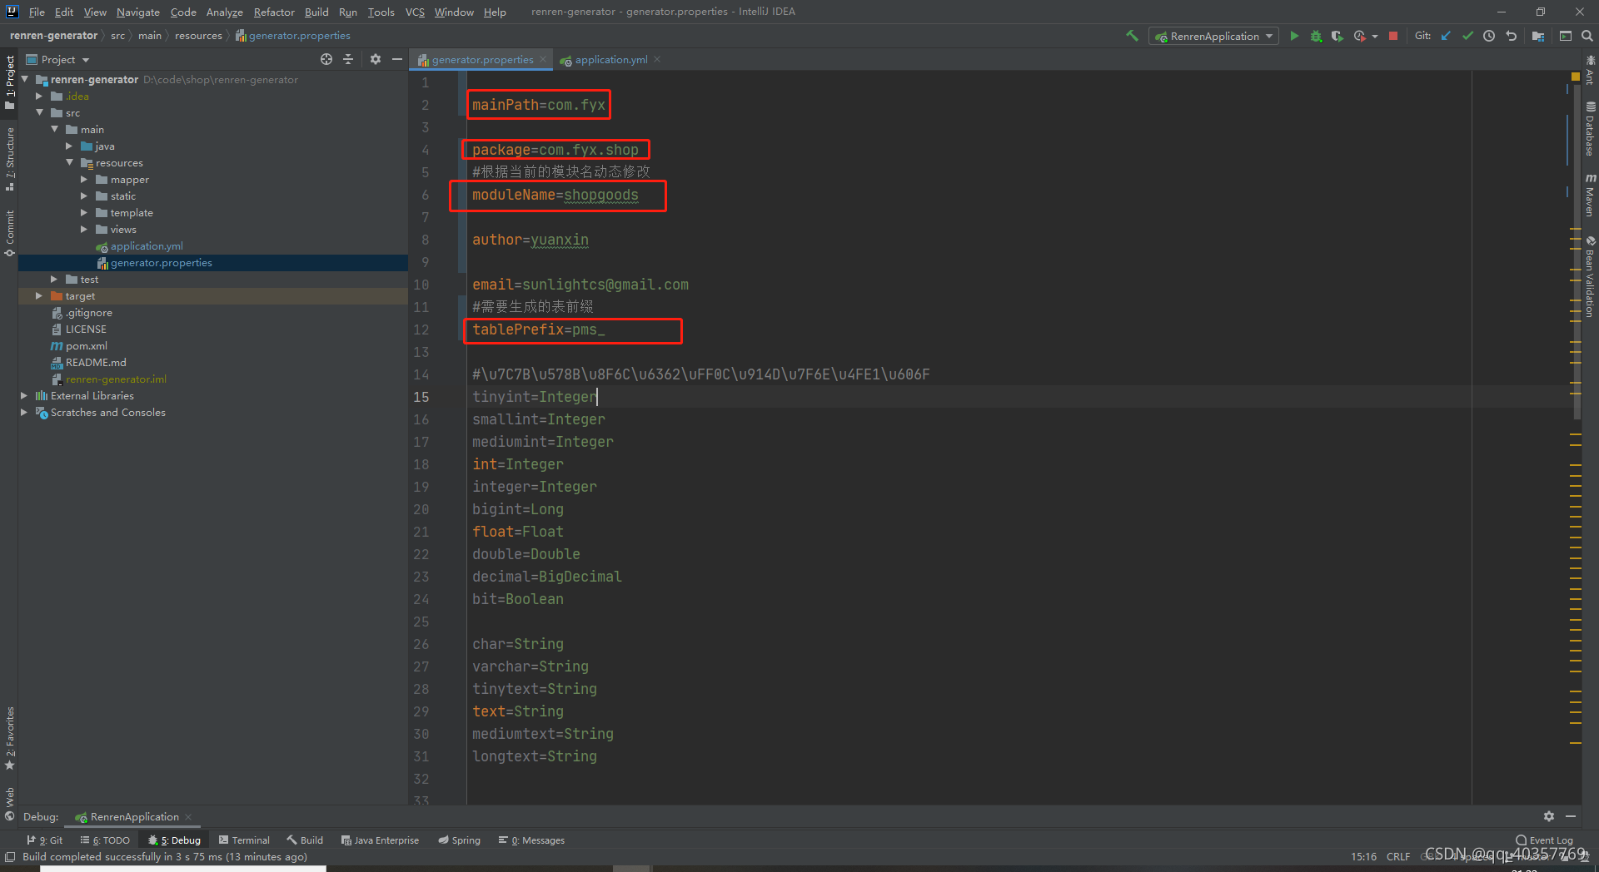This screenshot has width=1599, height=872.
Task: Click the resources breadcrumb in navigation bar
Action: click(198, 36)
